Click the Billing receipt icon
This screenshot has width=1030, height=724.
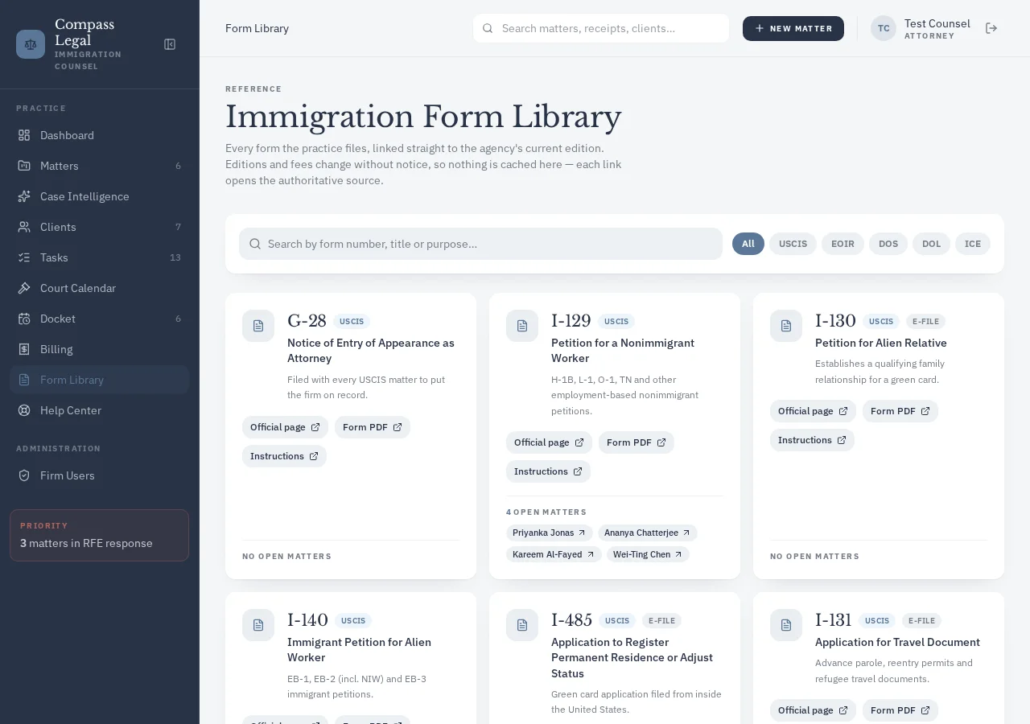pos(24,349)
